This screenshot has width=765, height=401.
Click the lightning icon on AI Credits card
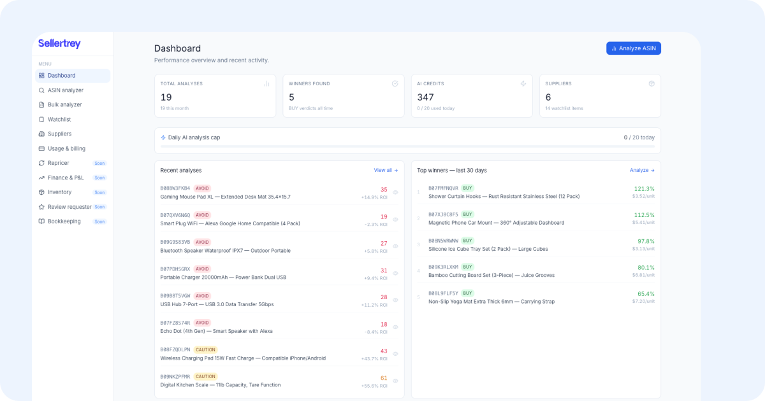(523, 83)
